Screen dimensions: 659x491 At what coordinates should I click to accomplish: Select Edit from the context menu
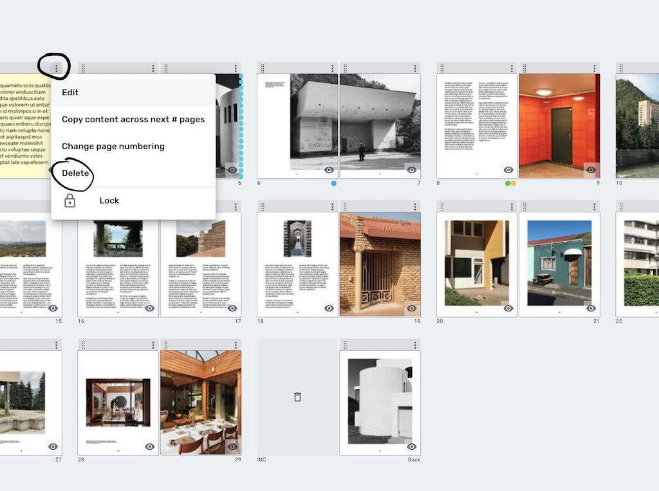pyautogui.click(x=70, y=92)
